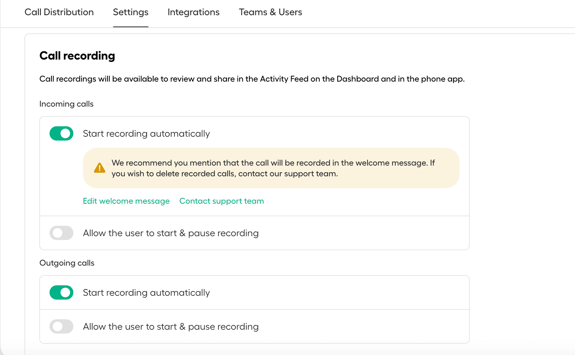
Task: Click the Activity Feed description text
Action: pyautogui.click(x=252, y=79)
